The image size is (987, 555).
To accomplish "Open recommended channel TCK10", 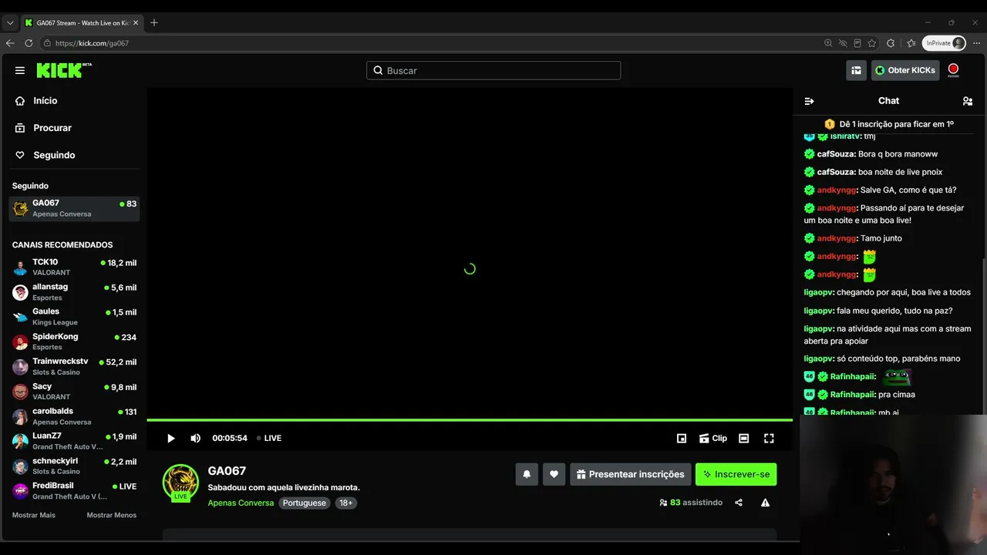I will [x=74, y=267].
